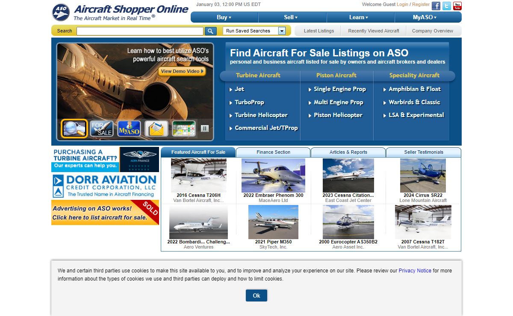Screen dimensions: 513x316
Task: Click the Advertising on ASO works banner
Action: pos(105,212)
